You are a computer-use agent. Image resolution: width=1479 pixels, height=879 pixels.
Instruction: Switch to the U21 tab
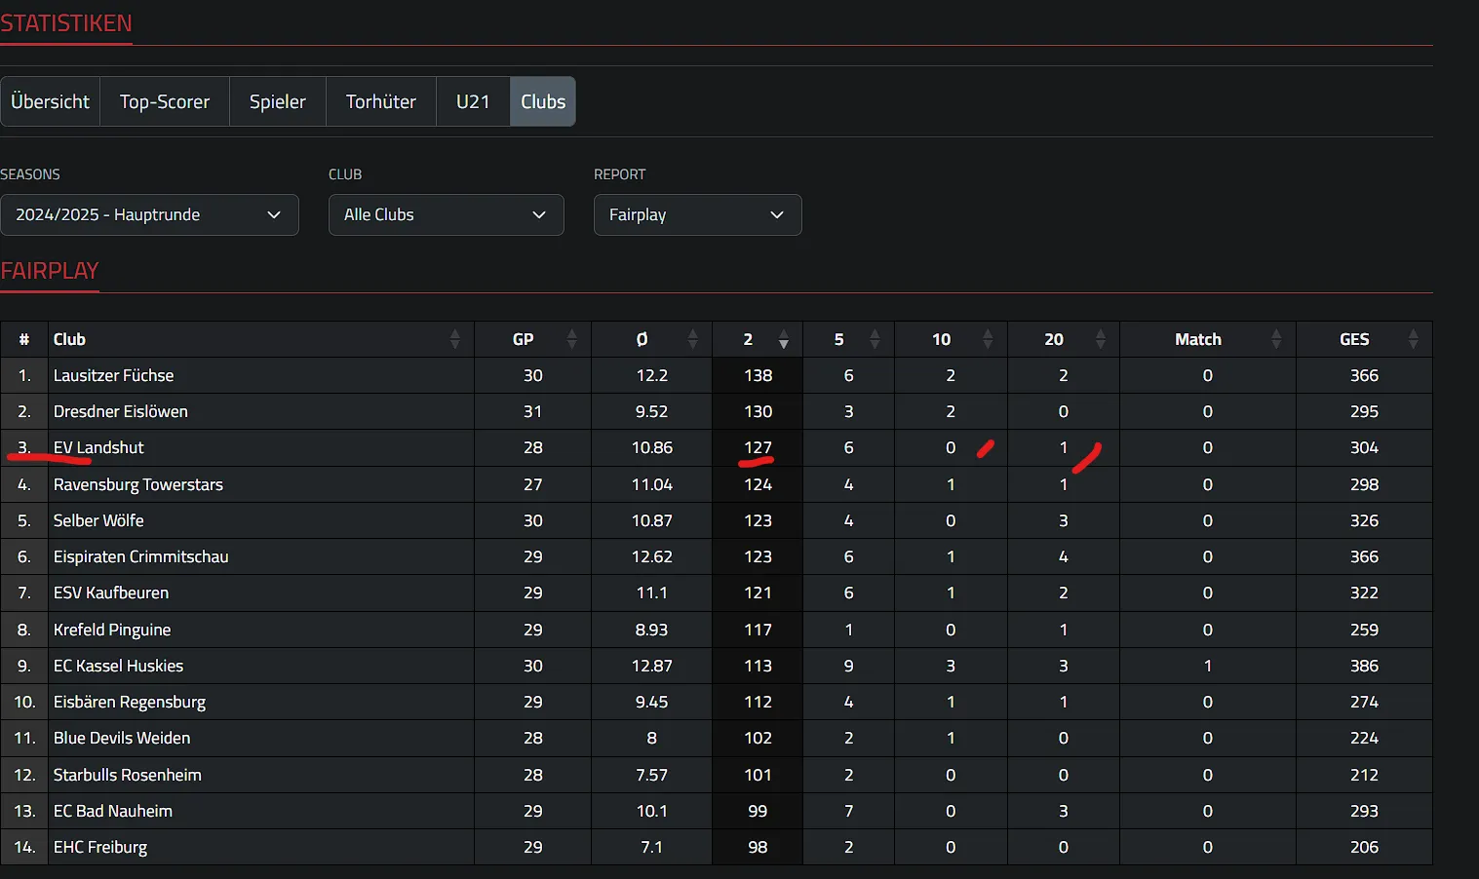[473, 101]
